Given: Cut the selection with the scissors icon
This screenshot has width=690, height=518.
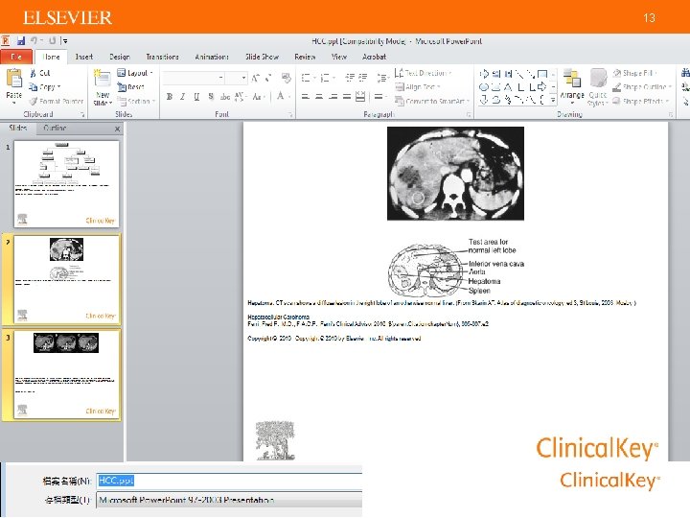Looking at the screenshot, I should (40, 73).
